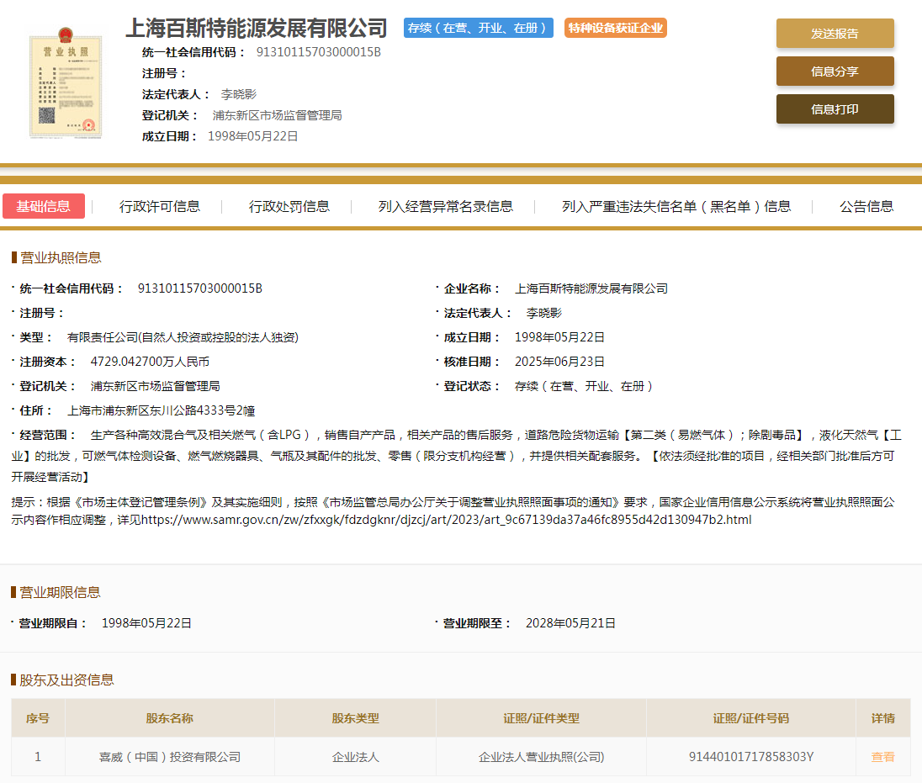Click the company title 上海百斯特能源发展有限公司

[257, 28]
